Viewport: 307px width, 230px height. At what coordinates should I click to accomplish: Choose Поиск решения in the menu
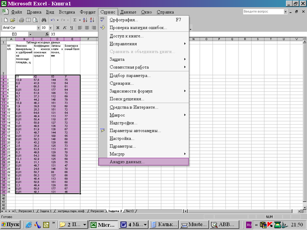[127, 99]
